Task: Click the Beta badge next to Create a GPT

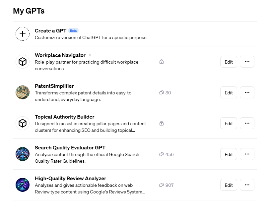Action: 73,30
